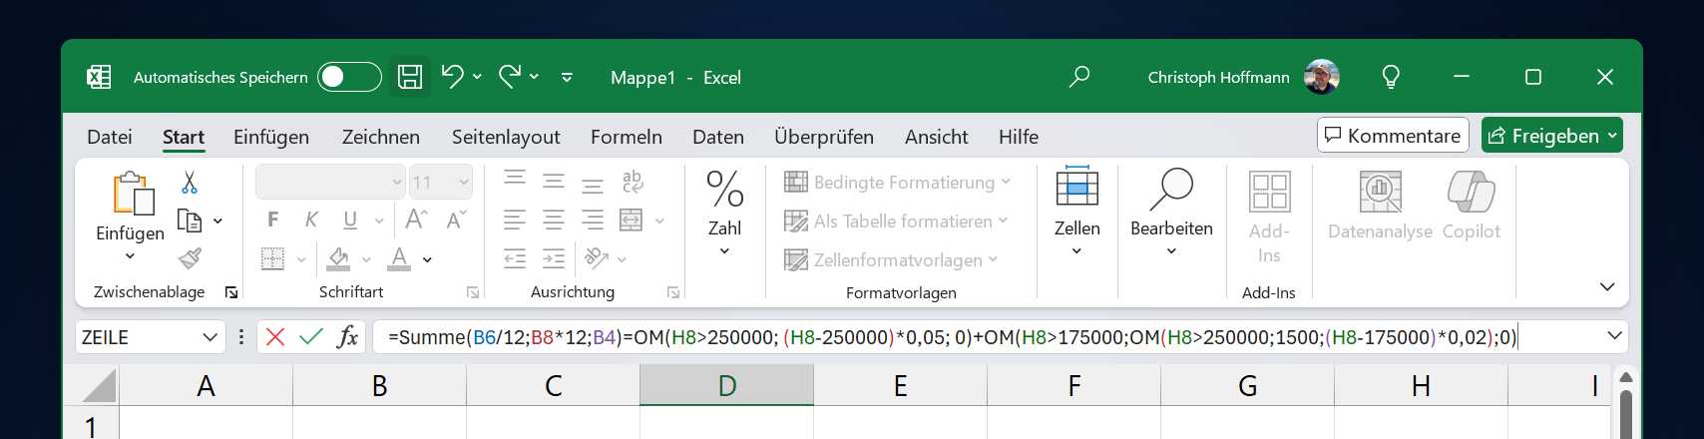Open the redo history dropdown
The image size is (1704, 439).
click(535, 77)
